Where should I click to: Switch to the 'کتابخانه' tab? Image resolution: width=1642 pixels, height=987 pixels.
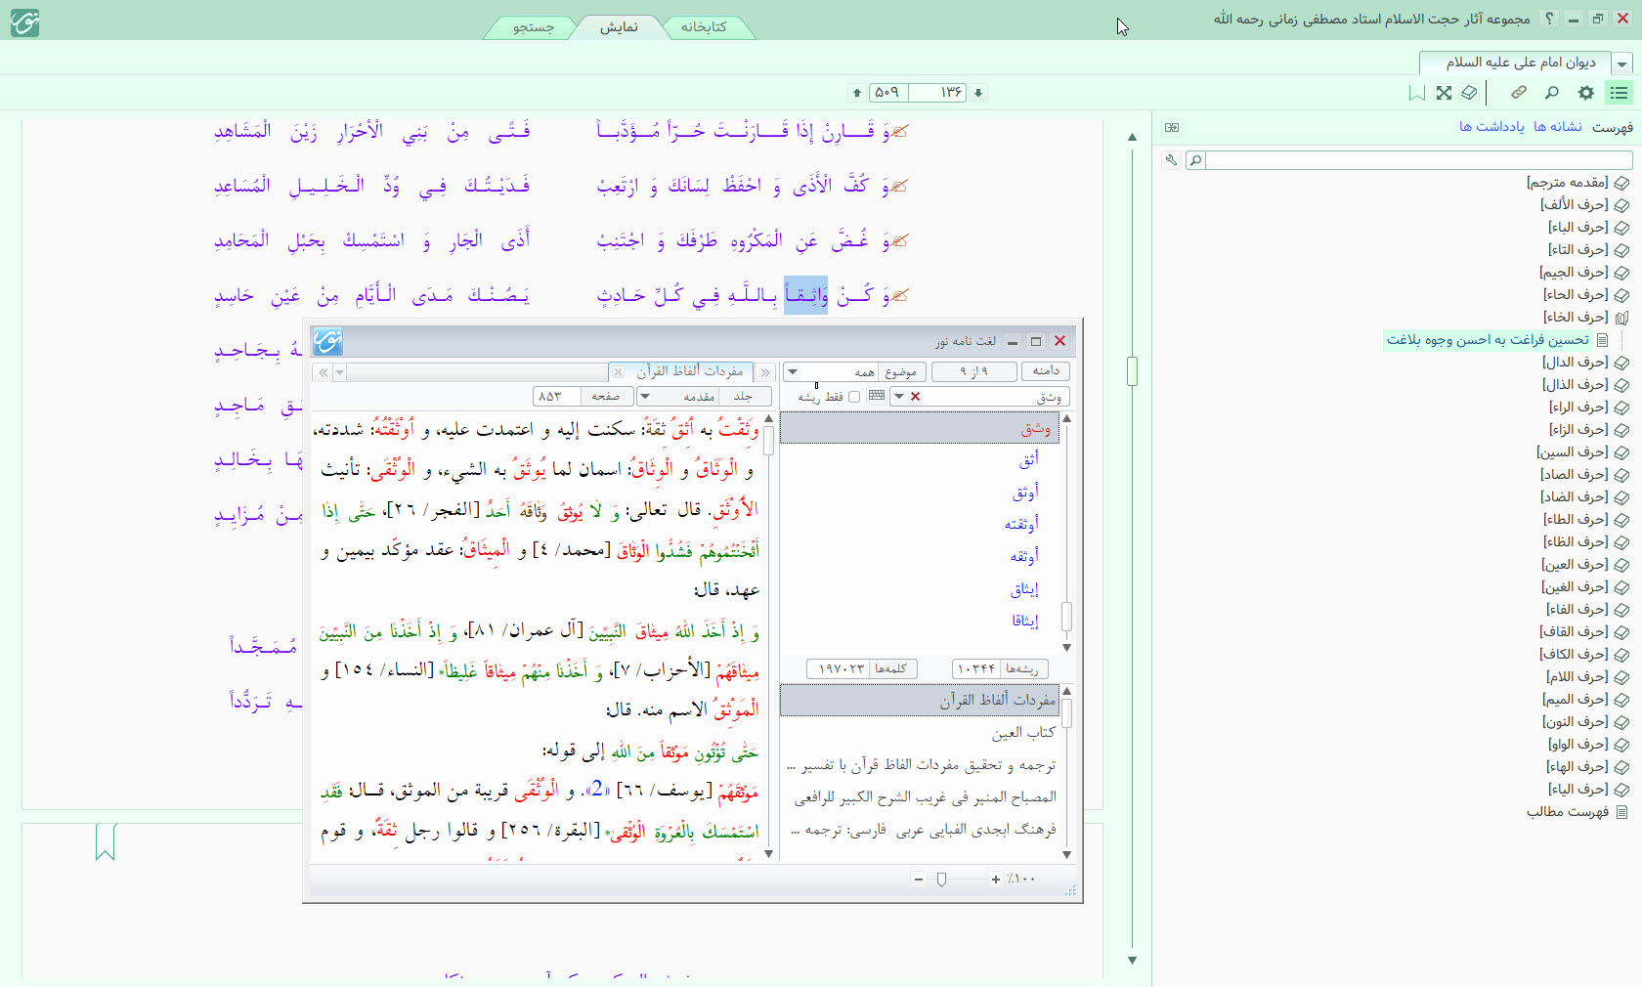(704, 27)
